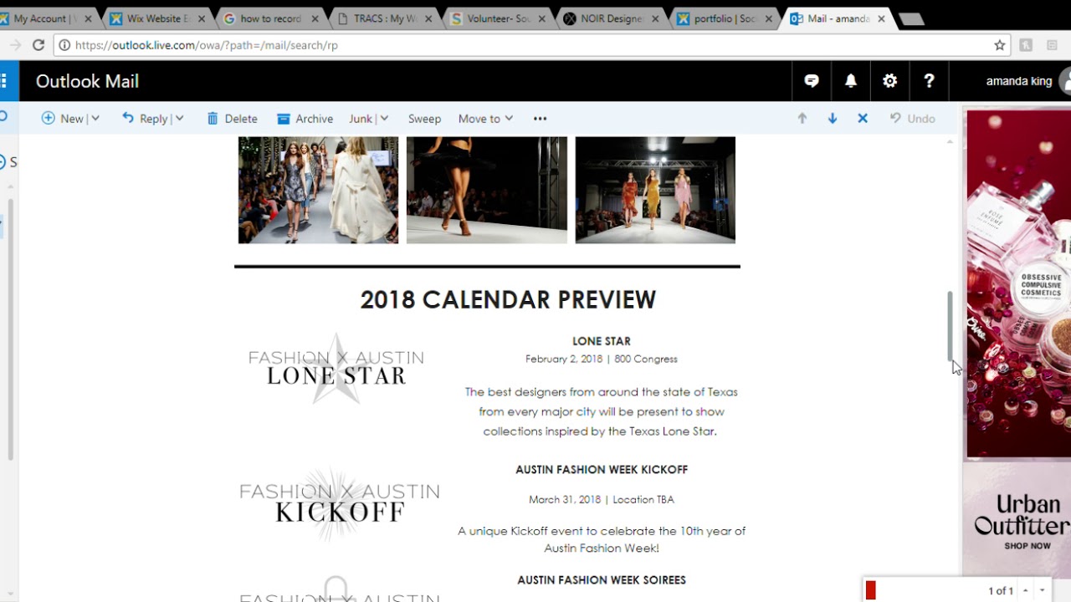Open Skype chat icon in header
The width and height of the screenshot is (1071, 602).
pyautogui.click(x=812, y=81)
